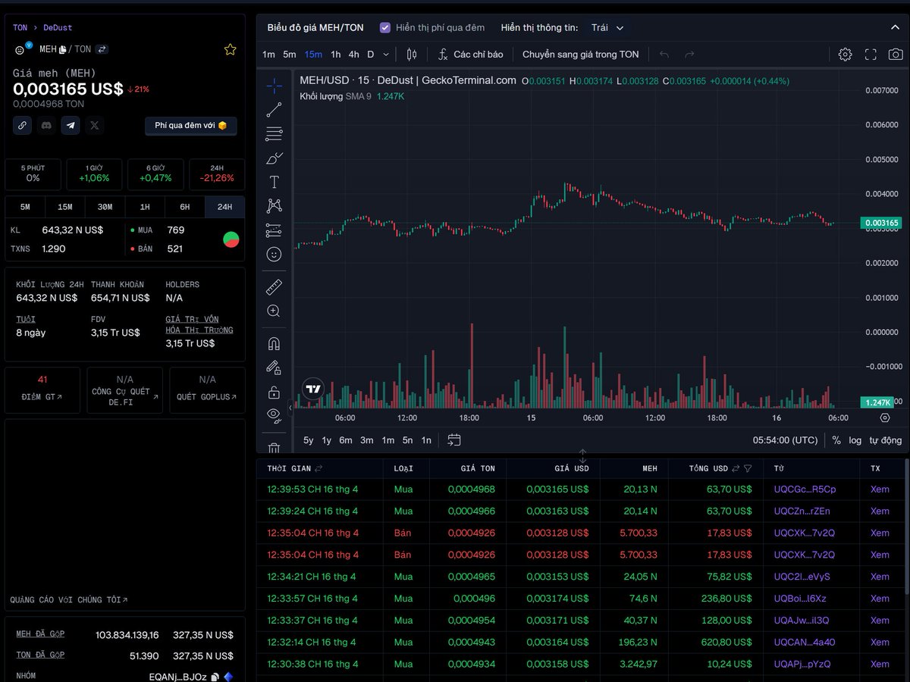Viewport: 910px width, 682px height.
Task: Add MEH pair to favorites star
Action: (231, 49)
